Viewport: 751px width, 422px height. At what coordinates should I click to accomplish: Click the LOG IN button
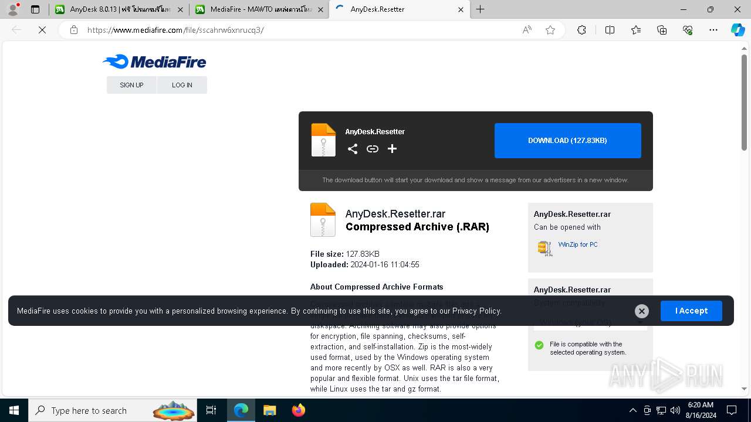coord(182,85)
